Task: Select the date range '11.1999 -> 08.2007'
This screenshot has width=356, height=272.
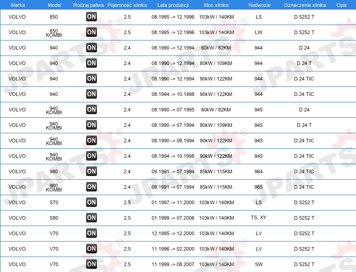Action: 173,264
